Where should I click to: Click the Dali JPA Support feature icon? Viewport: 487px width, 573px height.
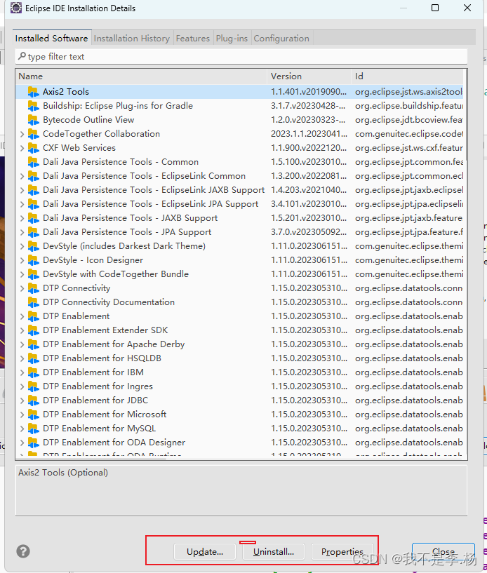(x=33, y=232)
